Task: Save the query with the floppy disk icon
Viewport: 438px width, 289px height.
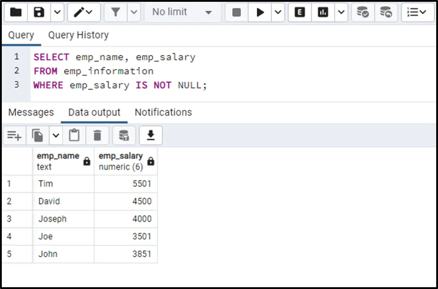Action: pos(39,13)
